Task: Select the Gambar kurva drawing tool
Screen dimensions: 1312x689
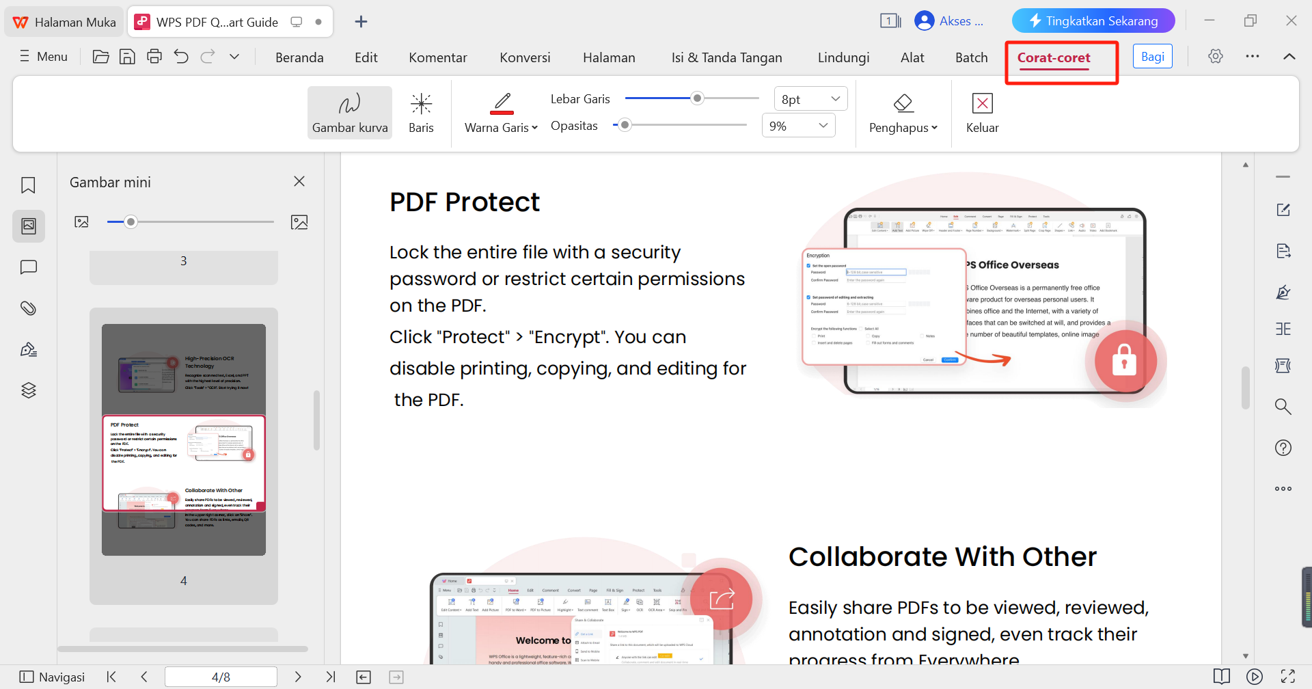Action: [349, 111]
